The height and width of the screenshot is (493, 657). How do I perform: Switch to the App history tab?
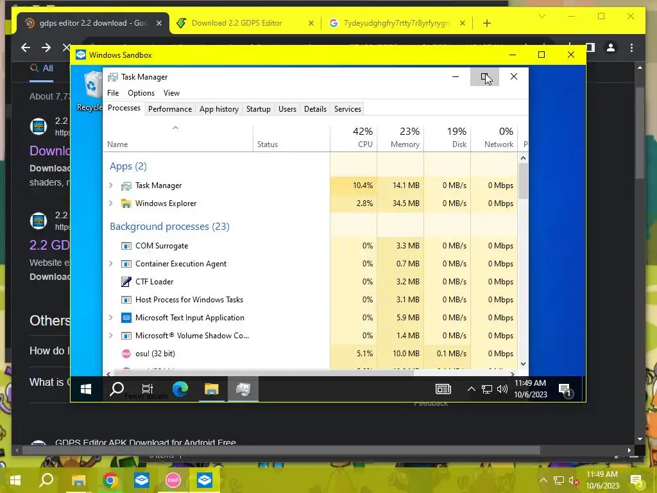(x=219, y=109)
